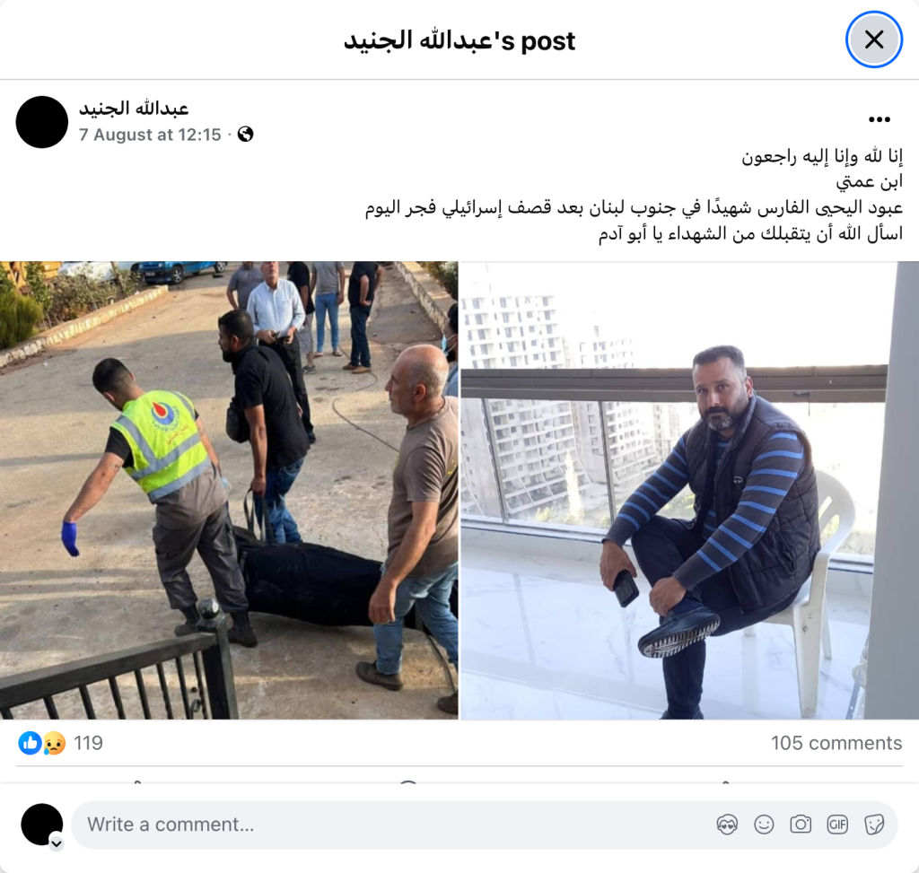
Task: View the left photo of men carrying bag
Action: point(229,490)
